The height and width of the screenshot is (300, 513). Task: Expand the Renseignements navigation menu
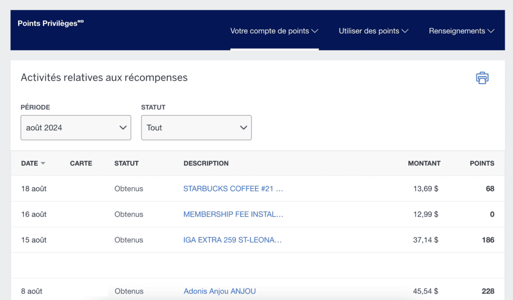(457, 31)
